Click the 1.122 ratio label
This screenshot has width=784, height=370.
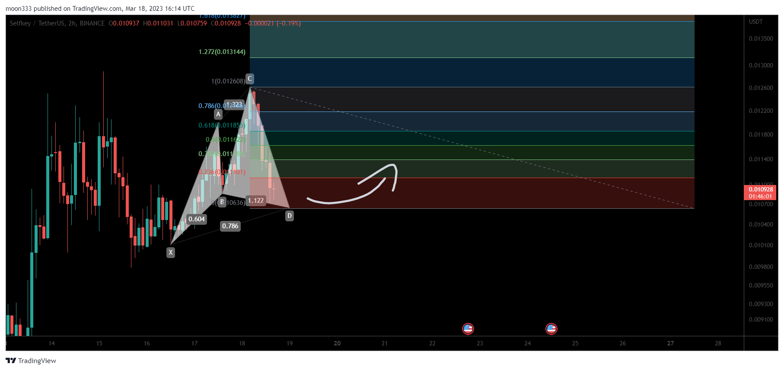(256, 201)
